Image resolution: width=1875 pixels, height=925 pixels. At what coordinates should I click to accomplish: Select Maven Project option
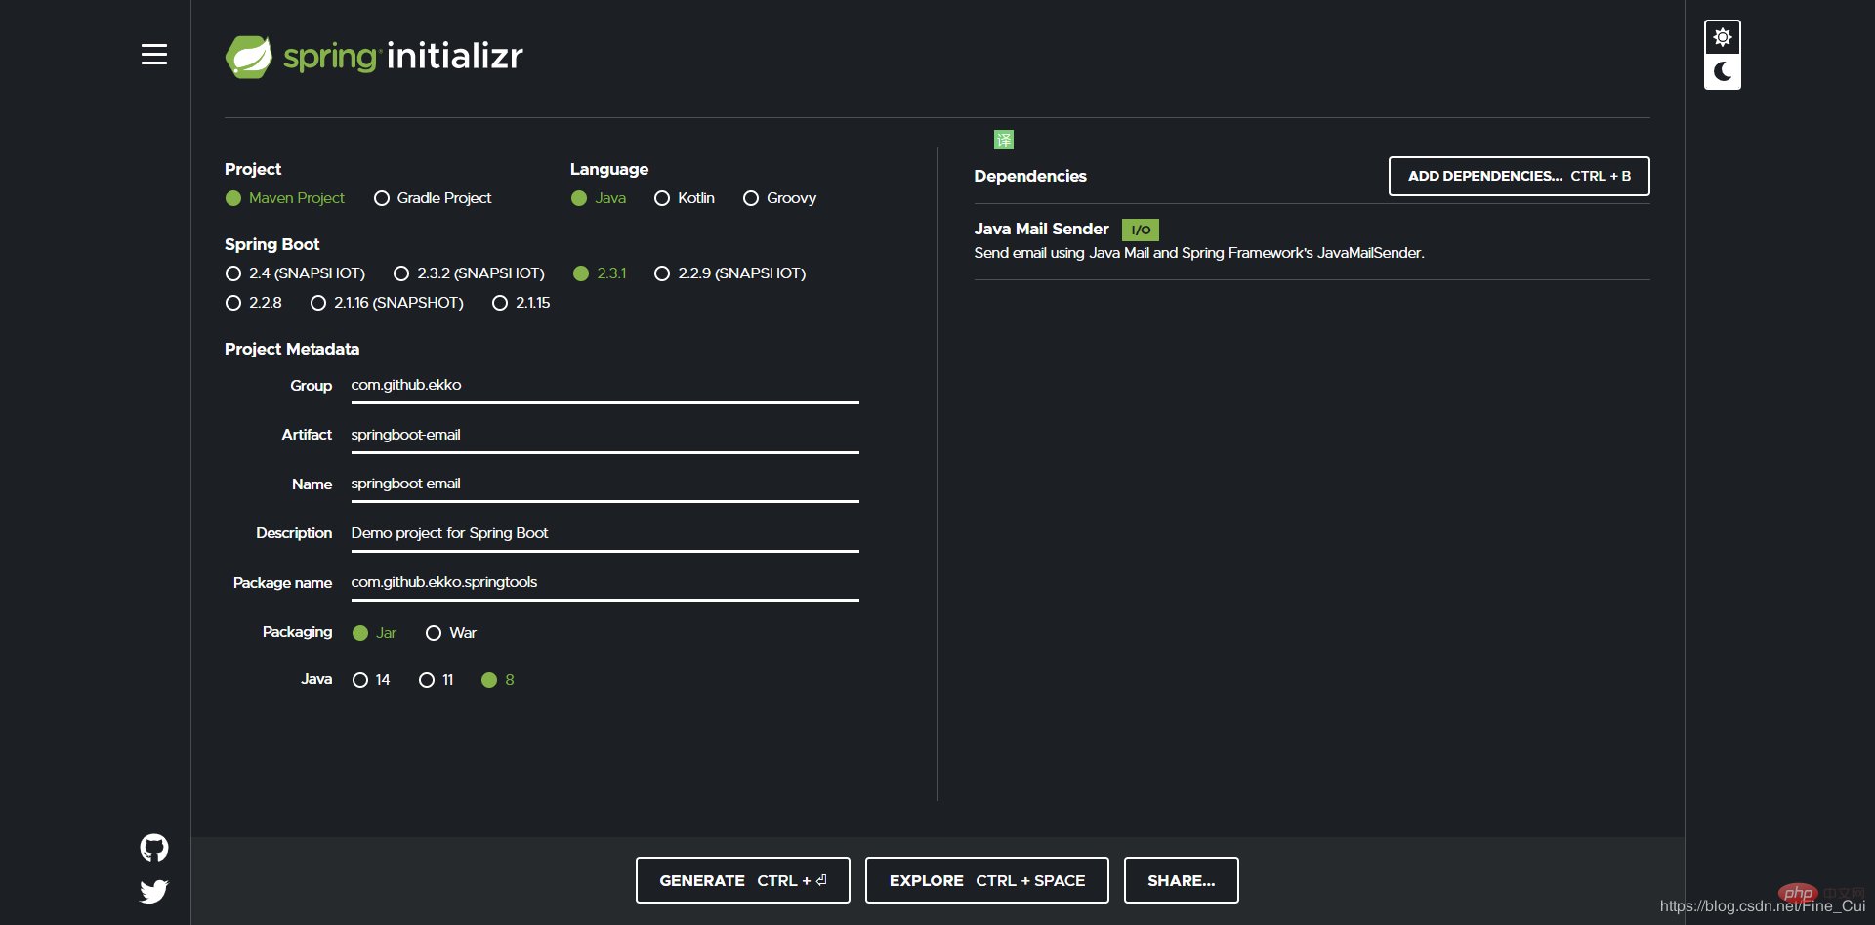pos(285,198)
